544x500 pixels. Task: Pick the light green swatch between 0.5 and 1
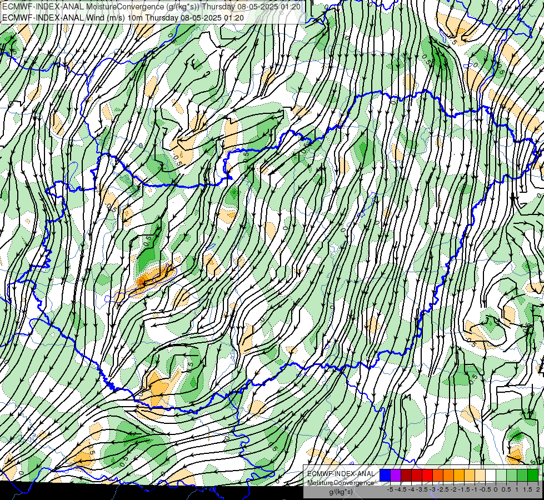512,475
